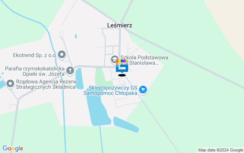Select the small pond beside the church

(79, 79)
